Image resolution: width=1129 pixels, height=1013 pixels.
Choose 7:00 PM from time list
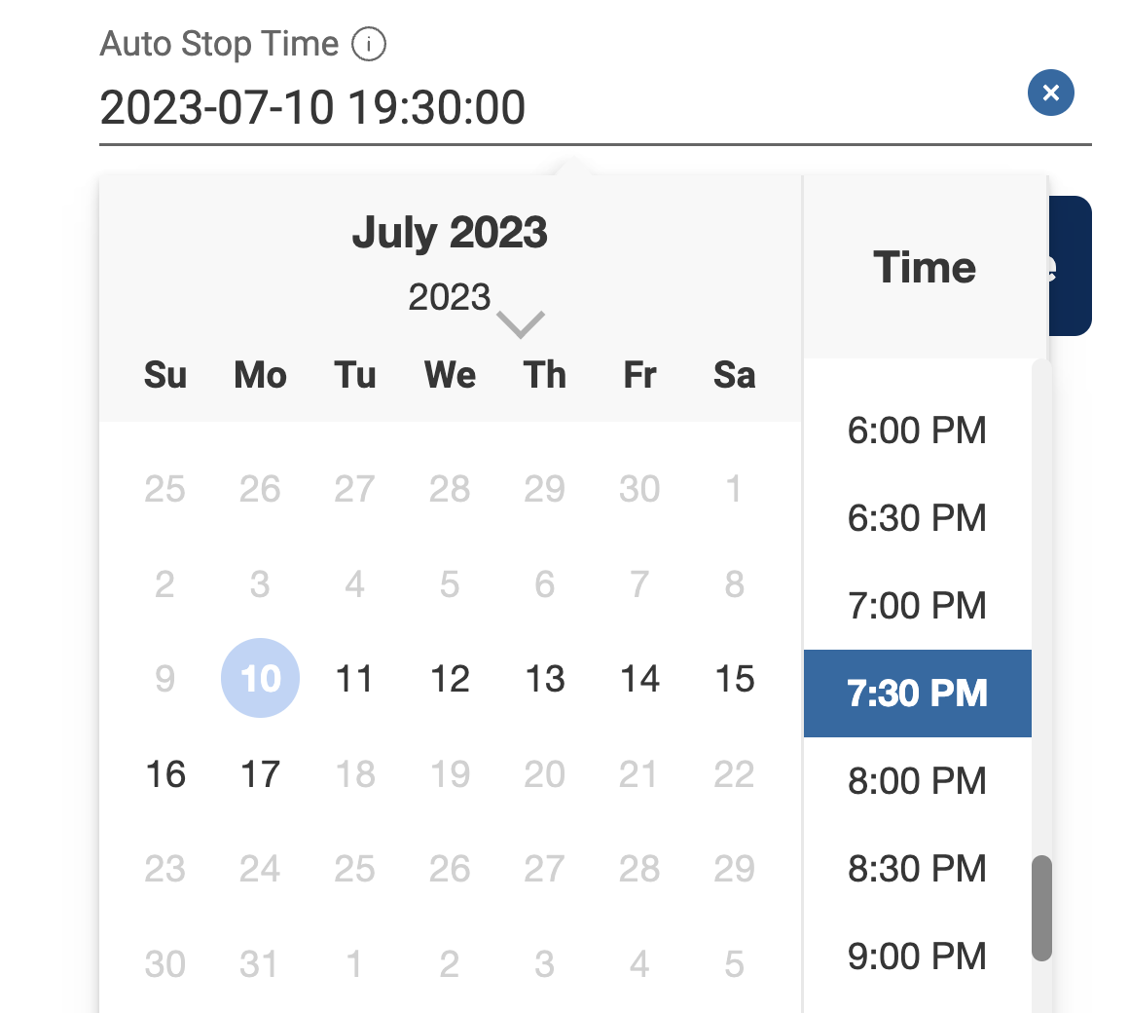(x=917, y=605)
